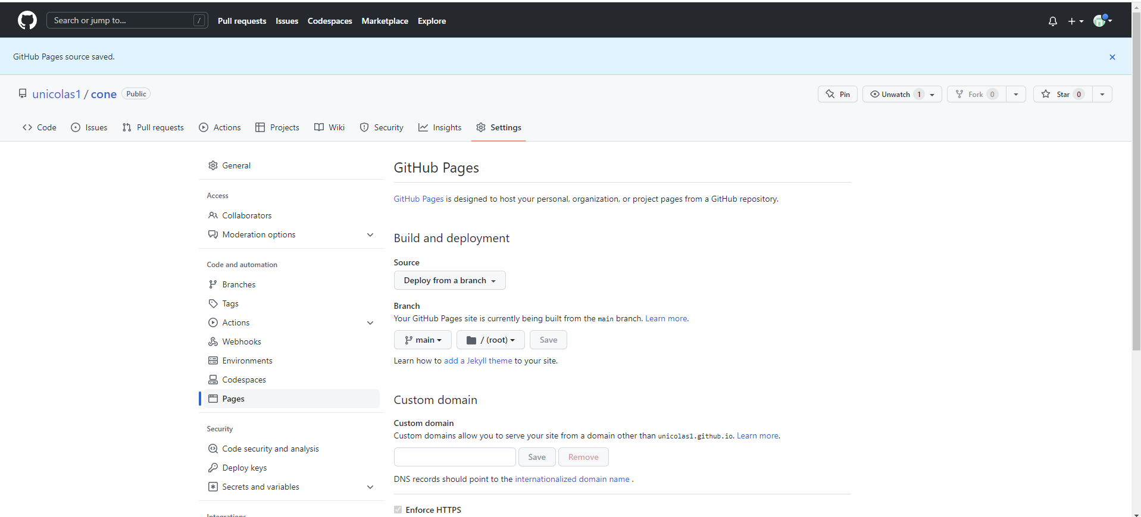Click the Moderation options comment icon
The height and width of the screenshot is (517, 1141).
pos(213,234)
